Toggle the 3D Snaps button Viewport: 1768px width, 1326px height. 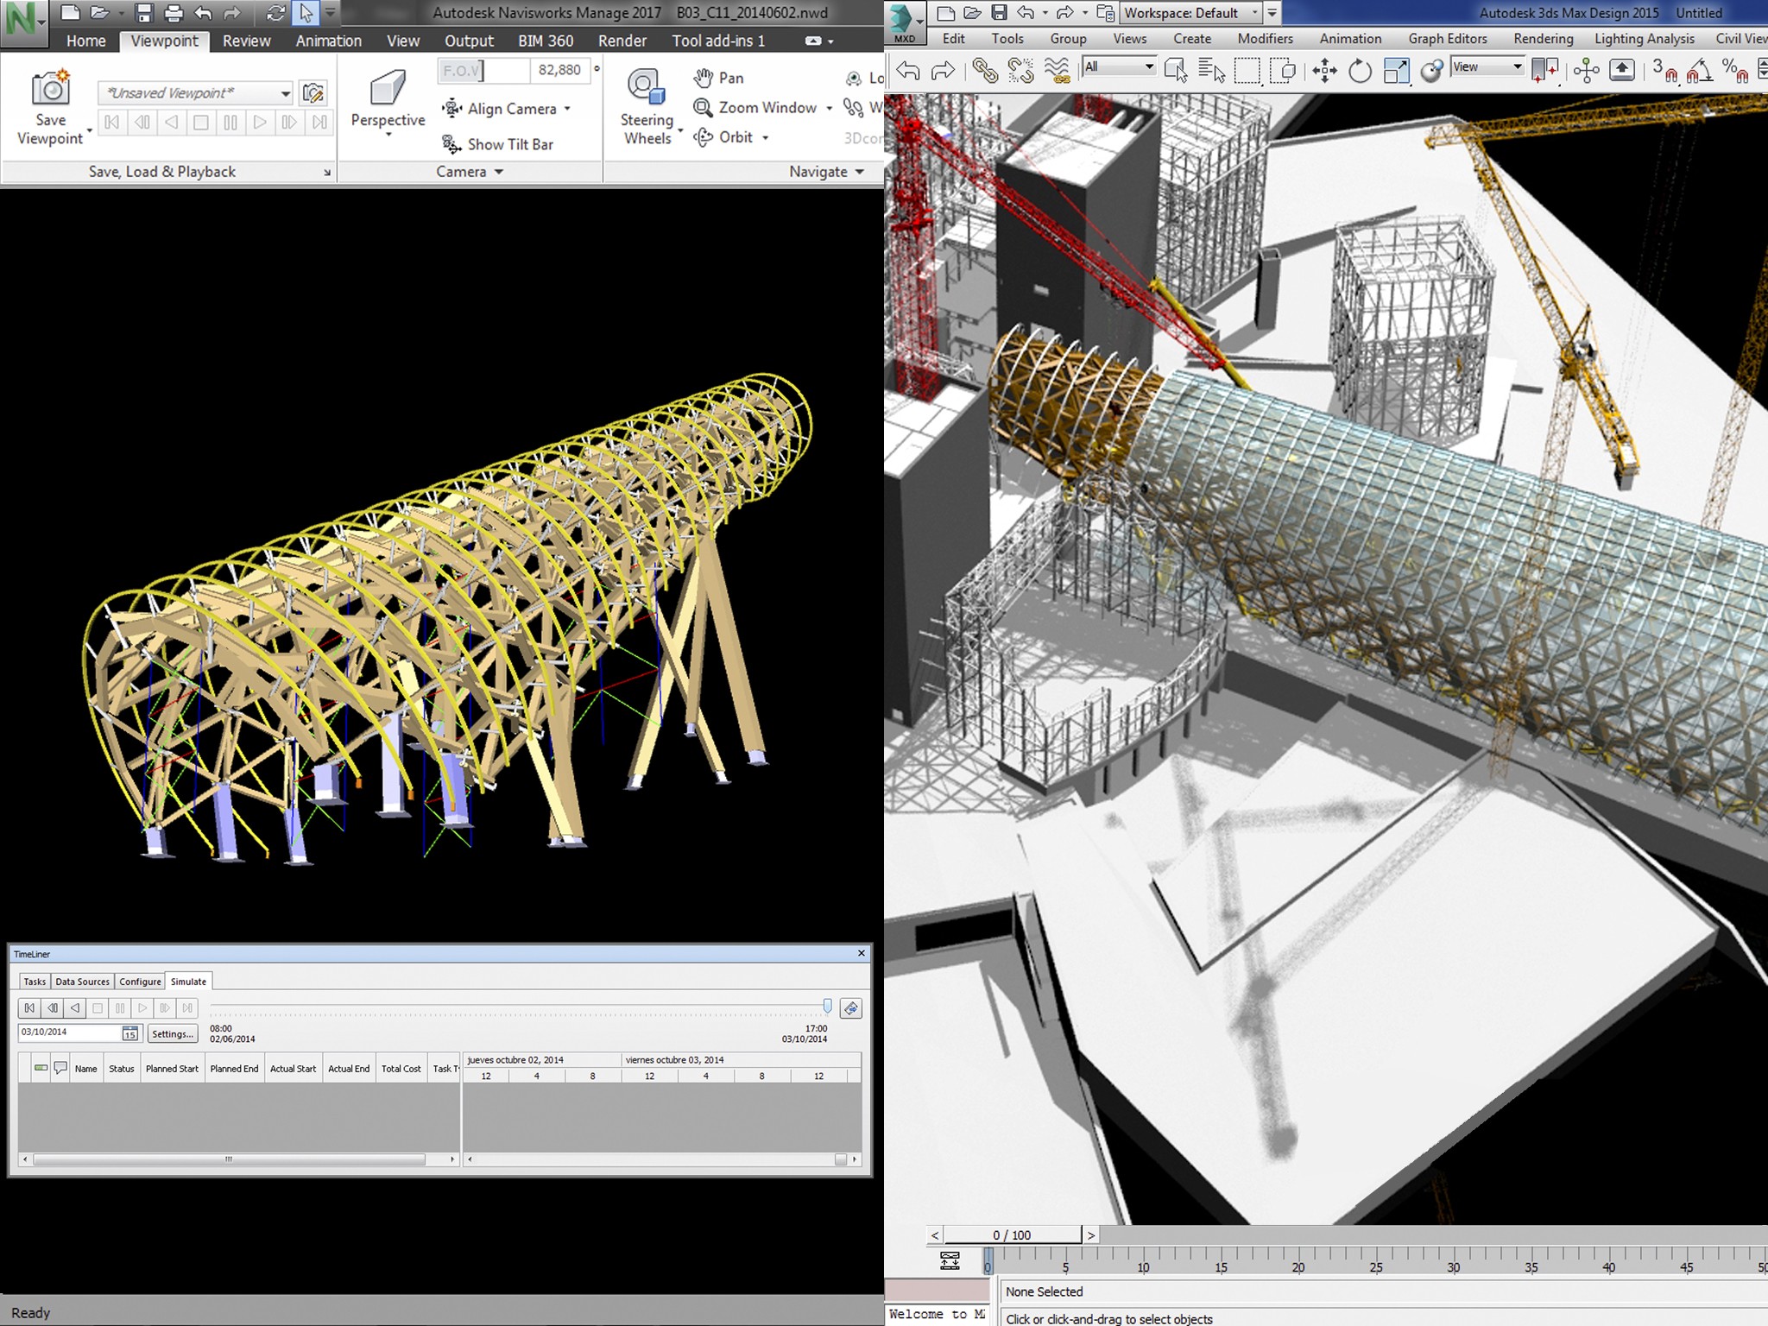[x=1664, y=70]
